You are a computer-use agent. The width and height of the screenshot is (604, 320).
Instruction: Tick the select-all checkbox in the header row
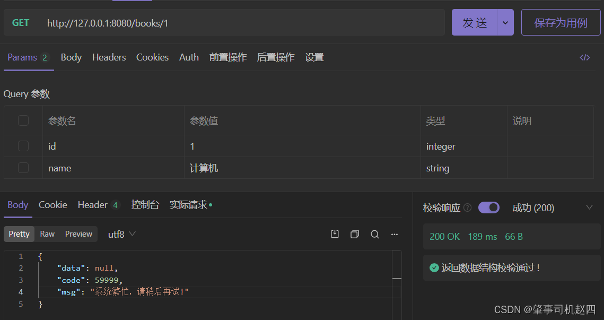click(23, 120)
